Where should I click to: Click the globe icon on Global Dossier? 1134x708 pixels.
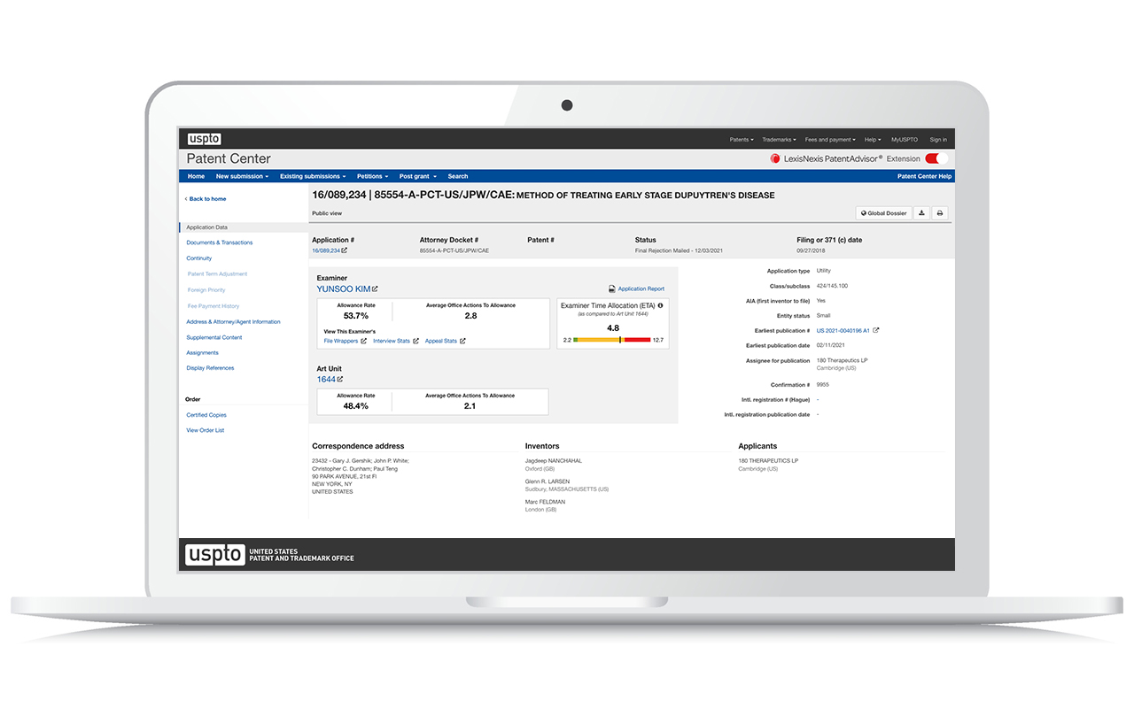(862, 212)
